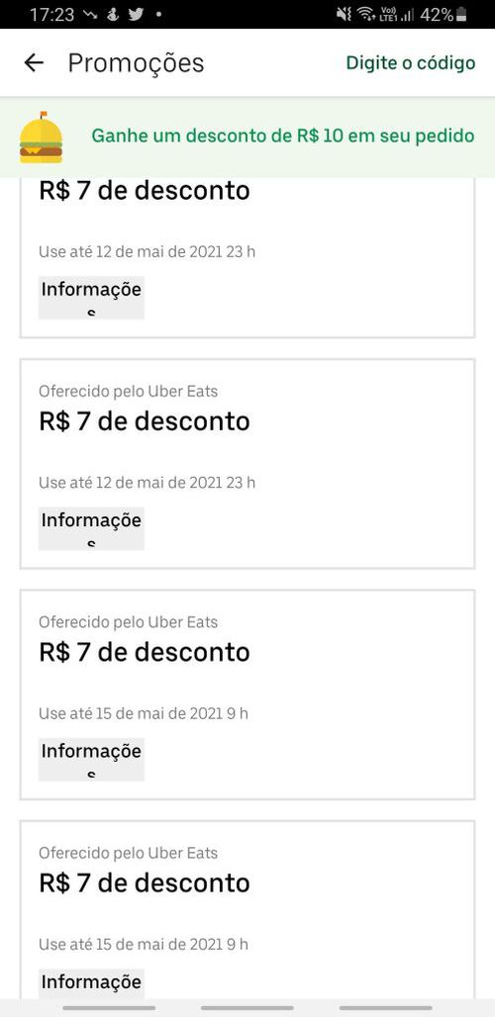Tap the right back navigation bar indicator
The height and width of the screenshot is (1017, 495).
pyautogui.click(x=385, y=1008)
